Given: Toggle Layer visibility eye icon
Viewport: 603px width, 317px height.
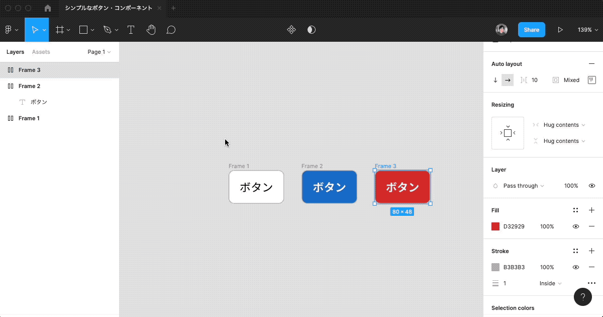Looking at the screenshot, I should click(x=591, y=186).
